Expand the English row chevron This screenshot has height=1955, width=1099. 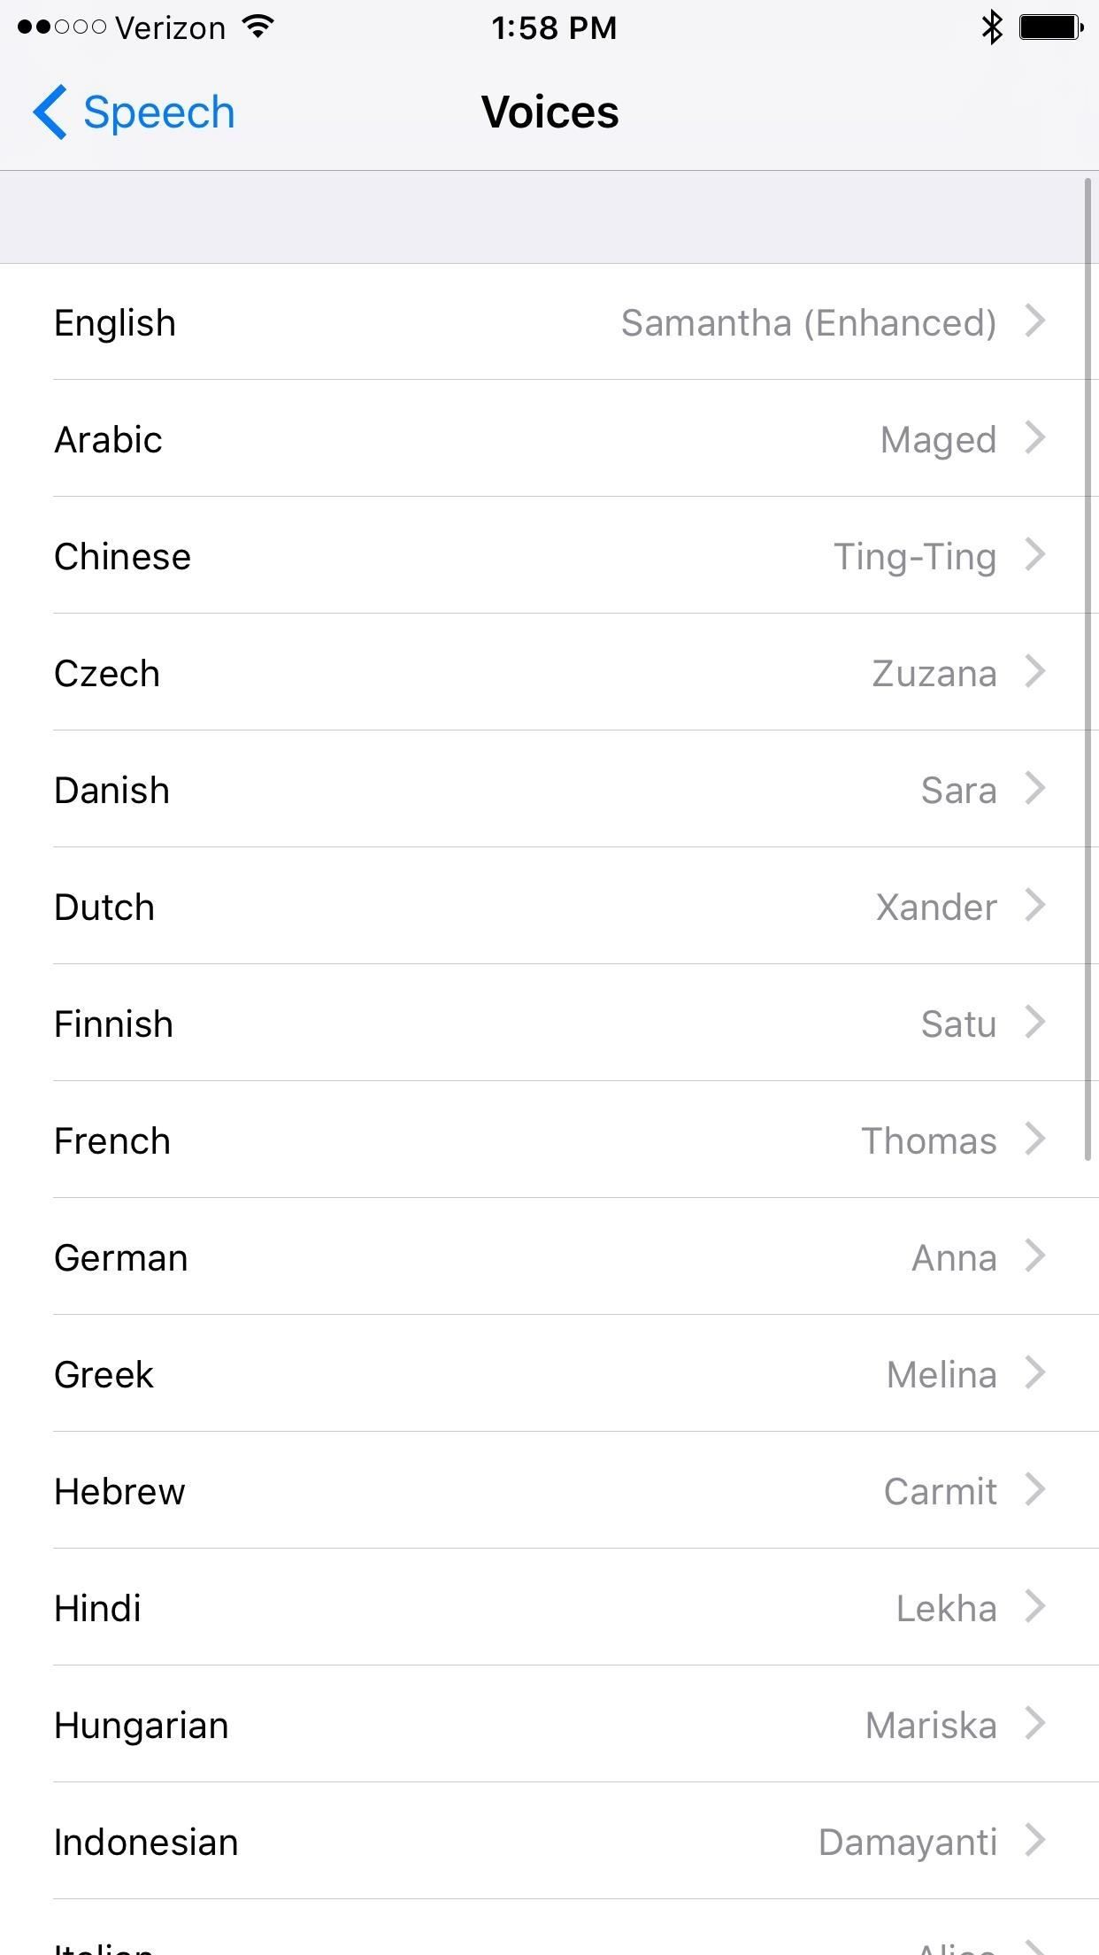click(1035, 321)
